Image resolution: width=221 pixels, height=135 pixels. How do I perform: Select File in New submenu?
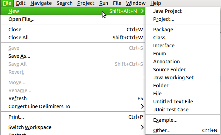pos(183,94)
